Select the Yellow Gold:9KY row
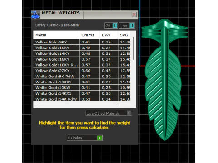The width and height of the screenshot is (218, 163). pyautogui.click(x=82, y=42)
